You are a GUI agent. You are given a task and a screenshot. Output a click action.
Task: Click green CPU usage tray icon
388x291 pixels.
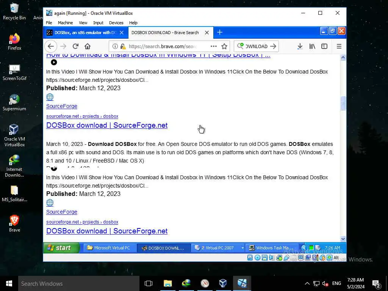[x=311, y=248]
